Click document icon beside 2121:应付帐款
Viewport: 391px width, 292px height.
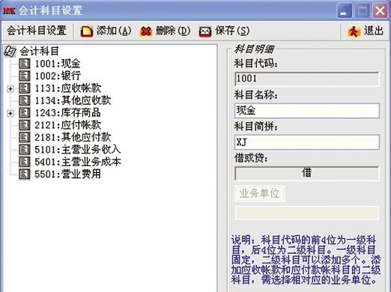tap(25, 125)
